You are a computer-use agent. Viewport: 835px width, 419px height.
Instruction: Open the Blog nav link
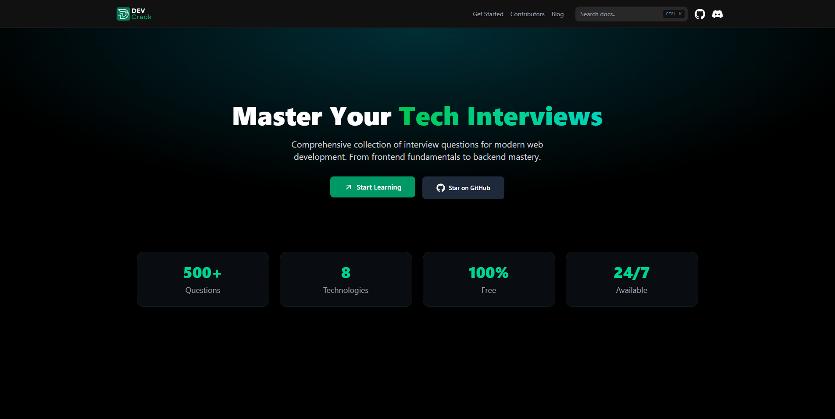click(557, 14)
